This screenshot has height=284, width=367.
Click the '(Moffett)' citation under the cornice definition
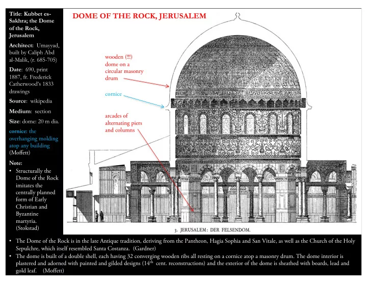[20, 152]
